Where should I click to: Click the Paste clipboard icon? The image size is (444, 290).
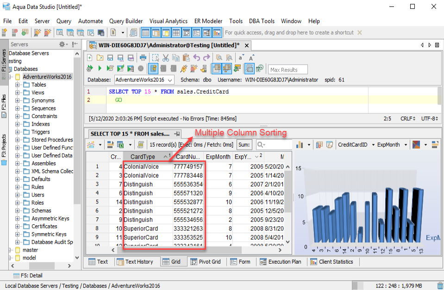tap(186, 58)
